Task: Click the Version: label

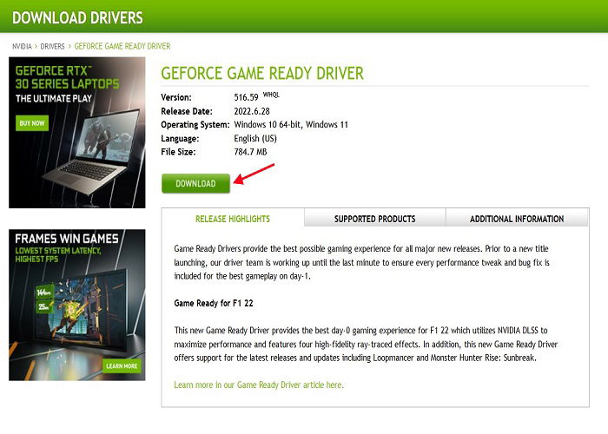Action: click(176, 97)
